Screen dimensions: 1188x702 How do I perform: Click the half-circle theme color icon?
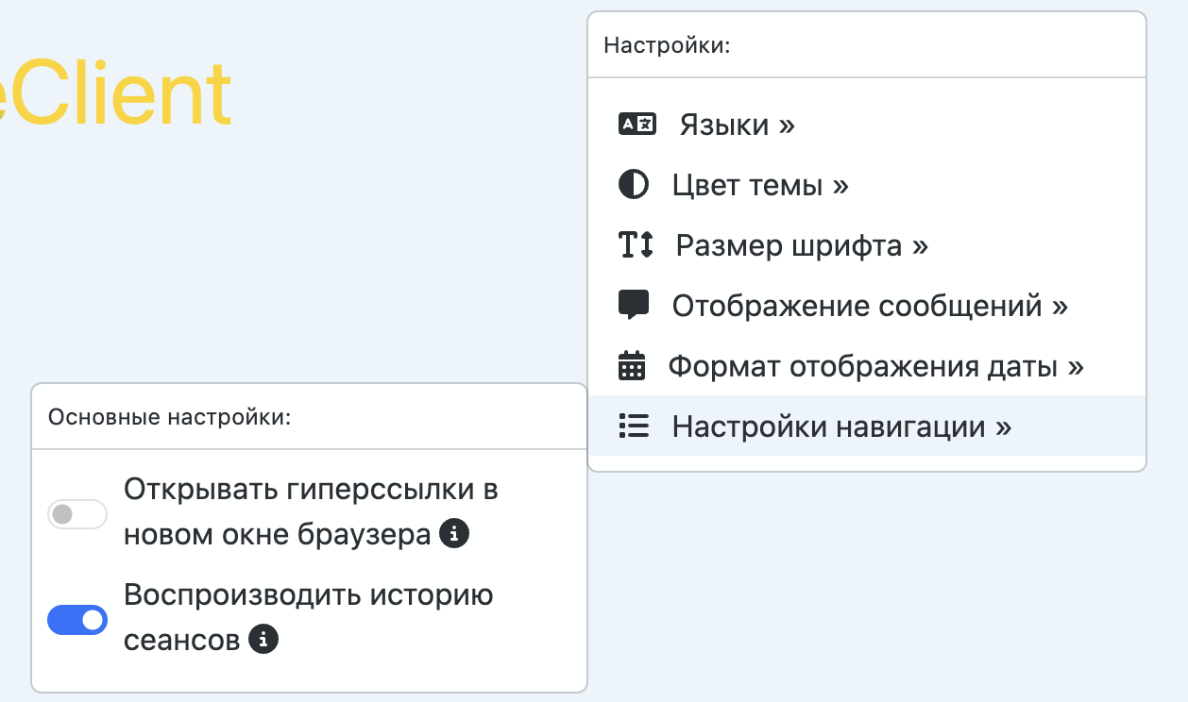click(633, 185)
